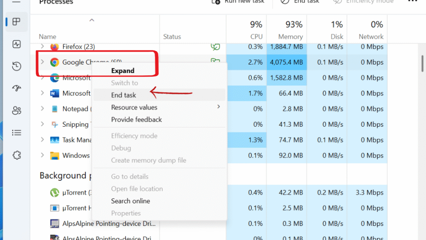426x240 pixels.
Task: Open the Resource values submenu arrow
Action: 219,107
